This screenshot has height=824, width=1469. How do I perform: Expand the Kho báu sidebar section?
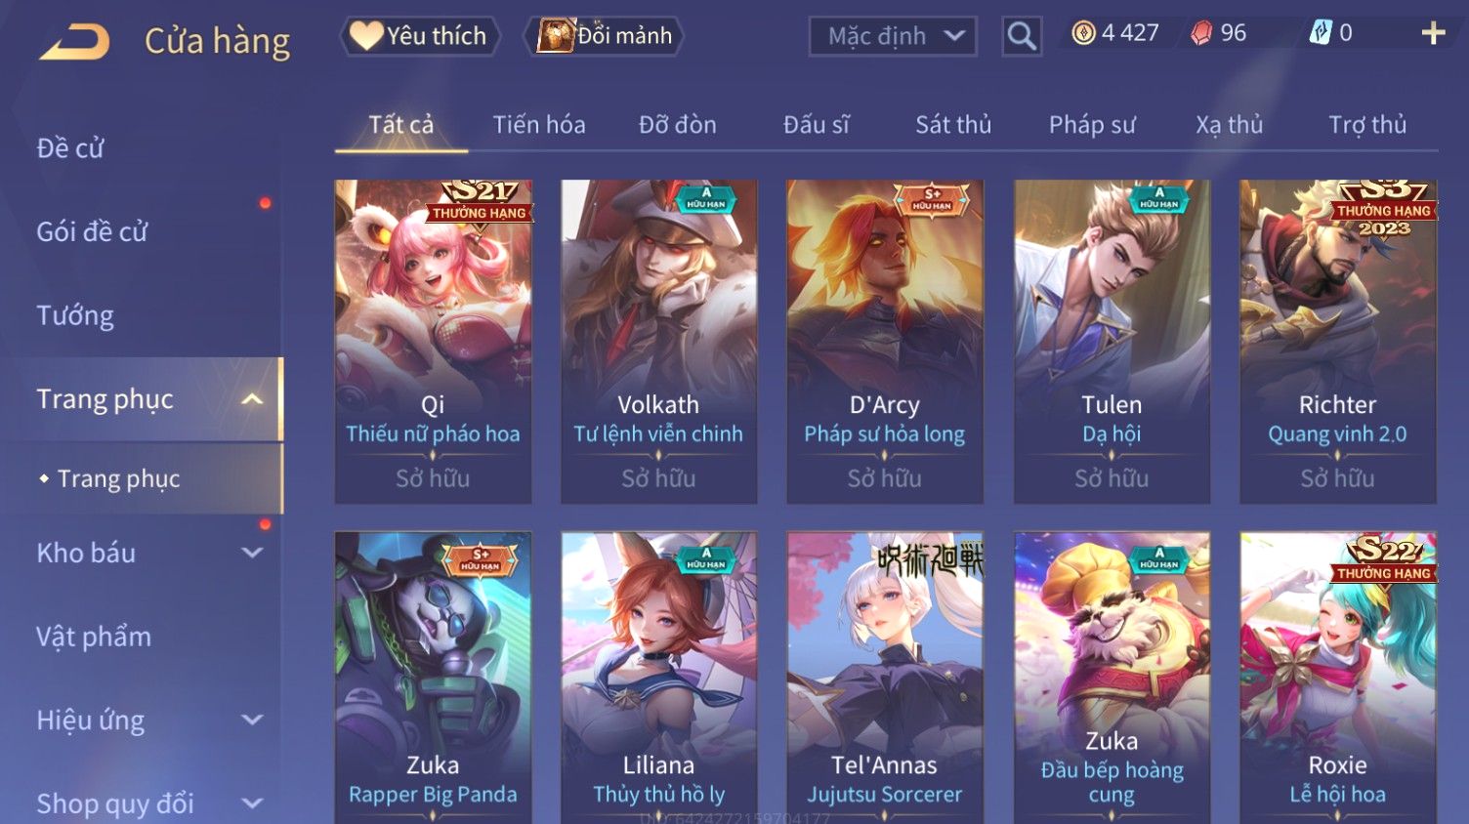click(252, 553)
